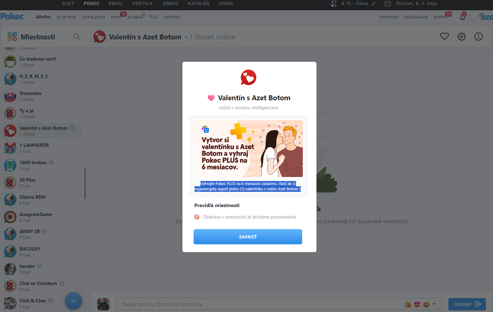This screenshot has height=312, width=493.
Task: Open the priatelia link
Action: pos(135,17)
